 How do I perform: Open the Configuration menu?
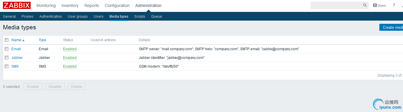[117, 6]
